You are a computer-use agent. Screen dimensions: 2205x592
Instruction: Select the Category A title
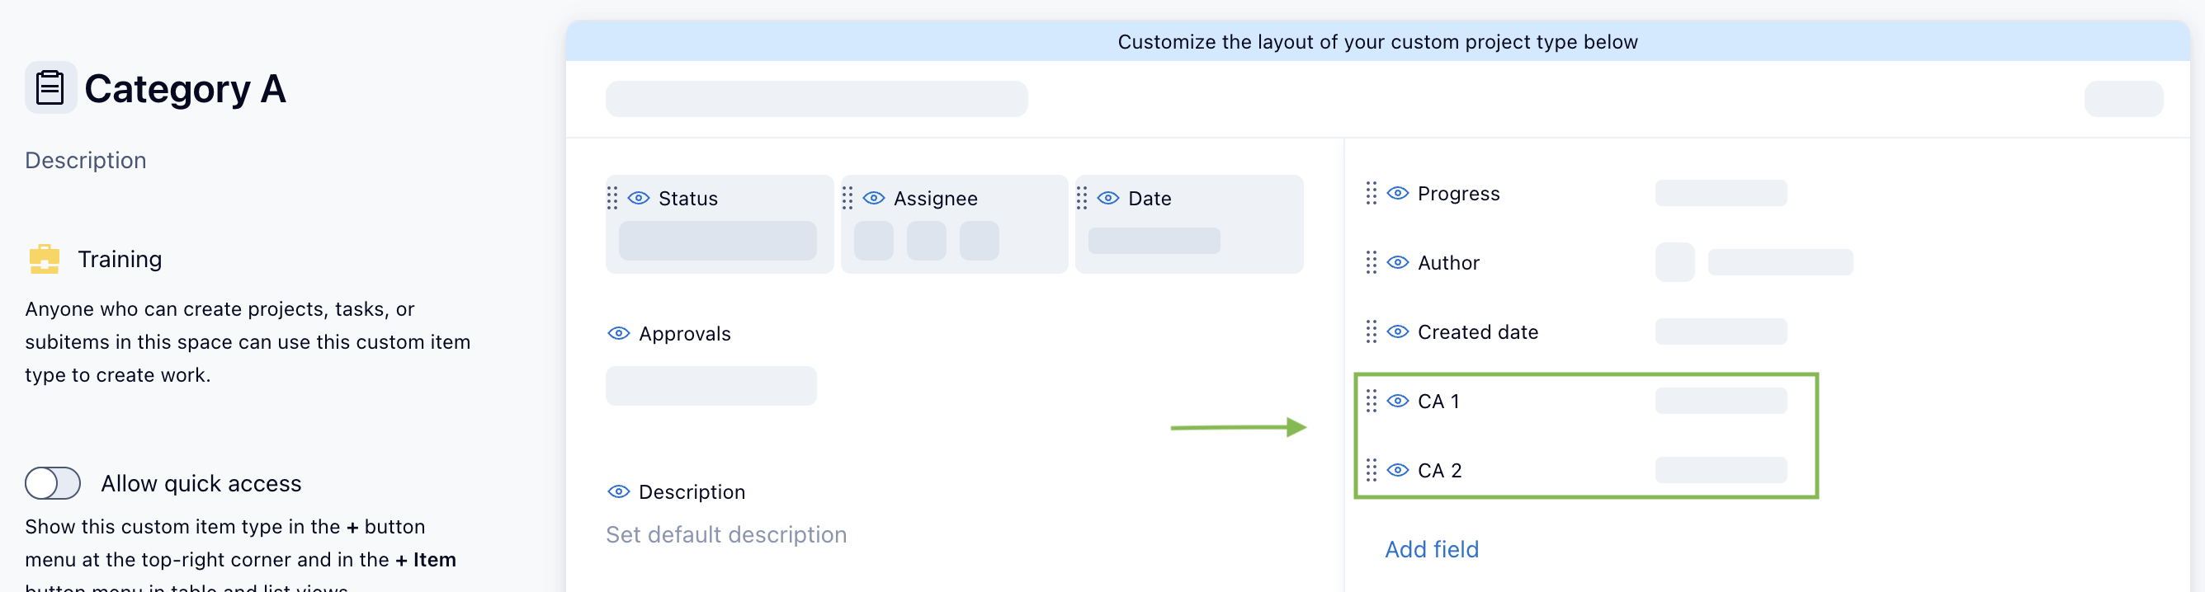pyautogui.click(x=185, y=89)
